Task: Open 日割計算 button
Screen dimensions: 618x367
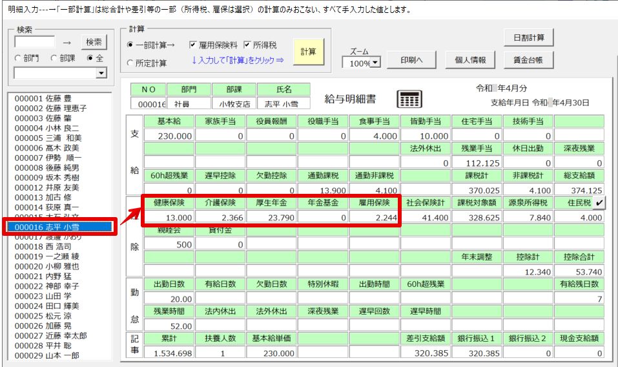Action: tap(528, 37)
